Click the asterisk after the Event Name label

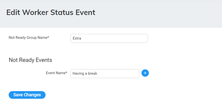(x=67, y=73)
